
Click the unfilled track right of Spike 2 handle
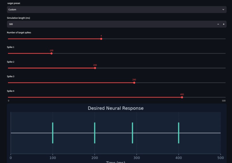(161, 68)
